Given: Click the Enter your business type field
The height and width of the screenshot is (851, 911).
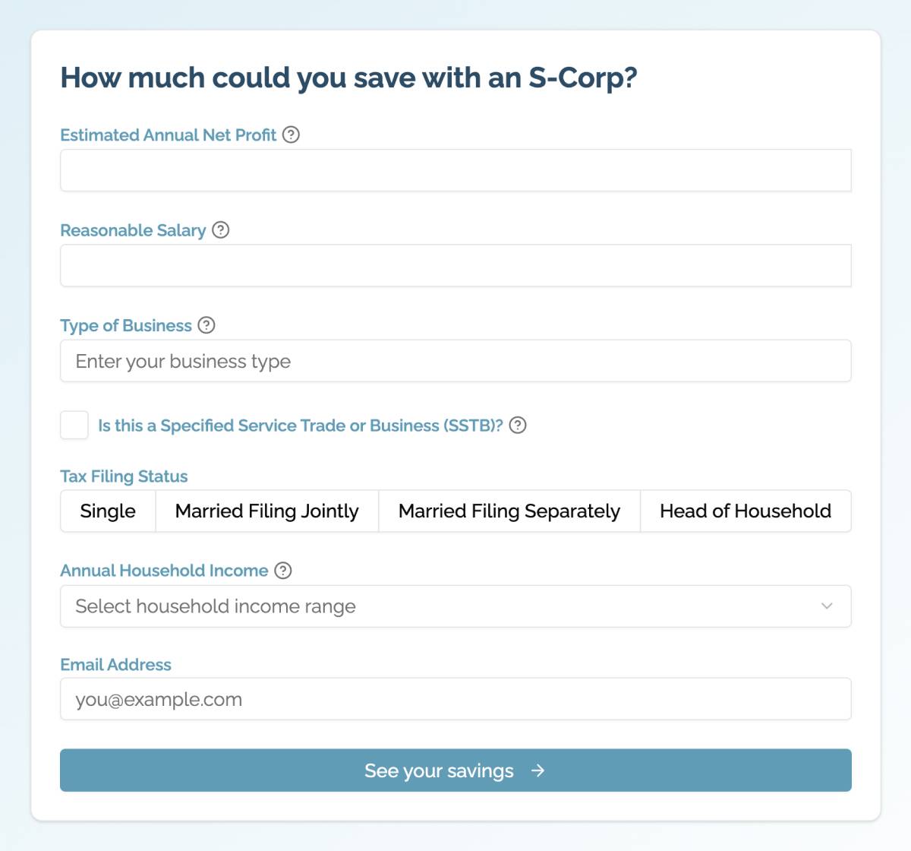Looking at the screenshot, I should (x=455, y=361).
